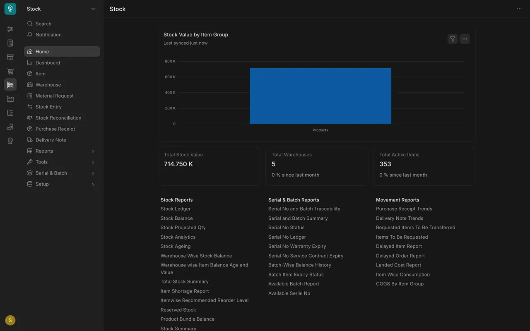Open Serial No and Batch Traceability

click(304, 209)
